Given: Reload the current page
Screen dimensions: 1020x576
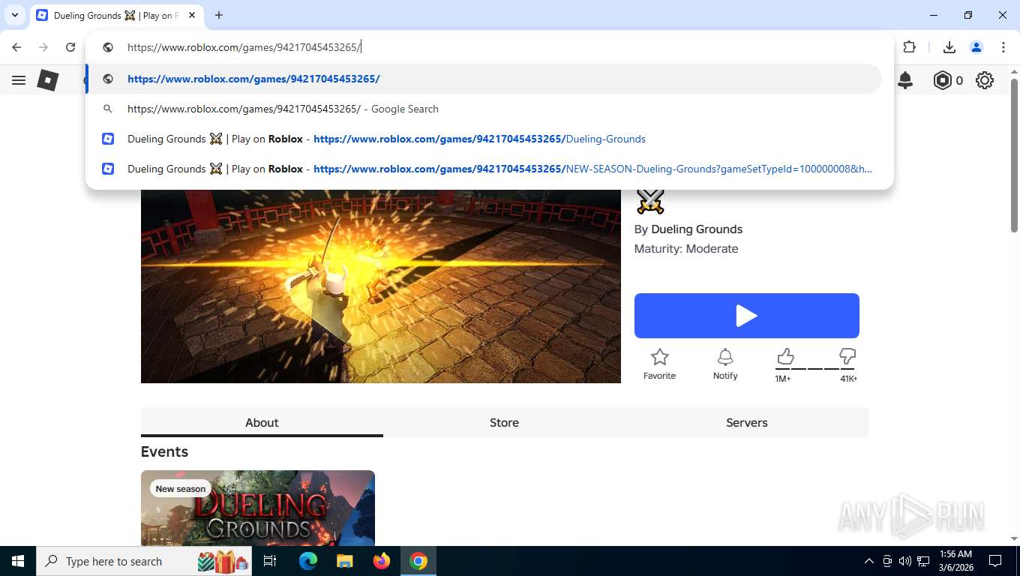Looking at the screenshot, I should pyautogui.click(x=70, y=47).
